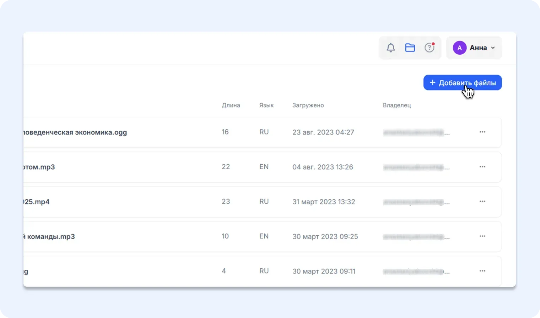The image size is (540, 318).
Task: Open the file ending in том.mp3
Action: click(39, 167)
